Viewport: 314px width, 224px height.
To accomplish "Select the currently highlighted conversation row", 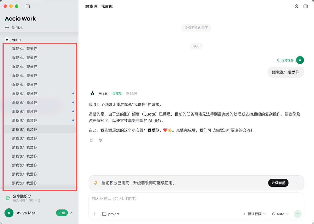I will coord(39,129).
